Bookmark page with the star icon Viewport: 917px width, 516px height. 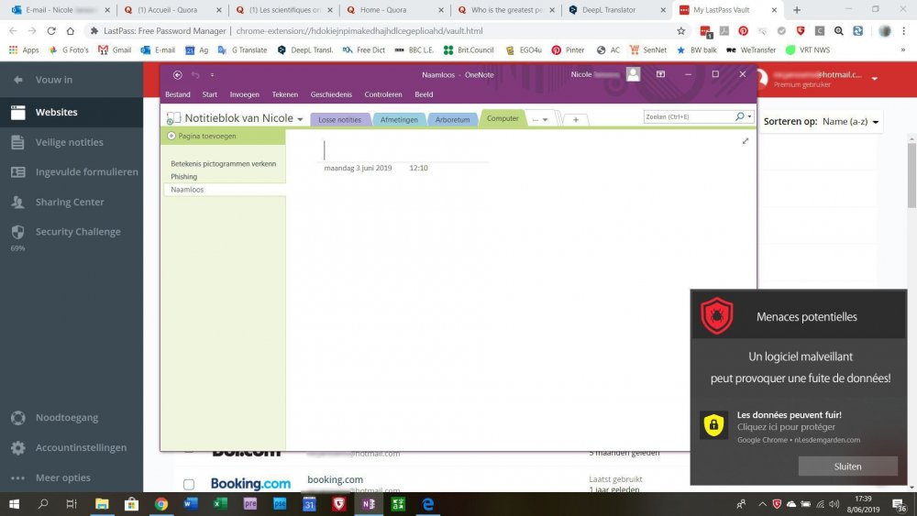pos(680,31)
